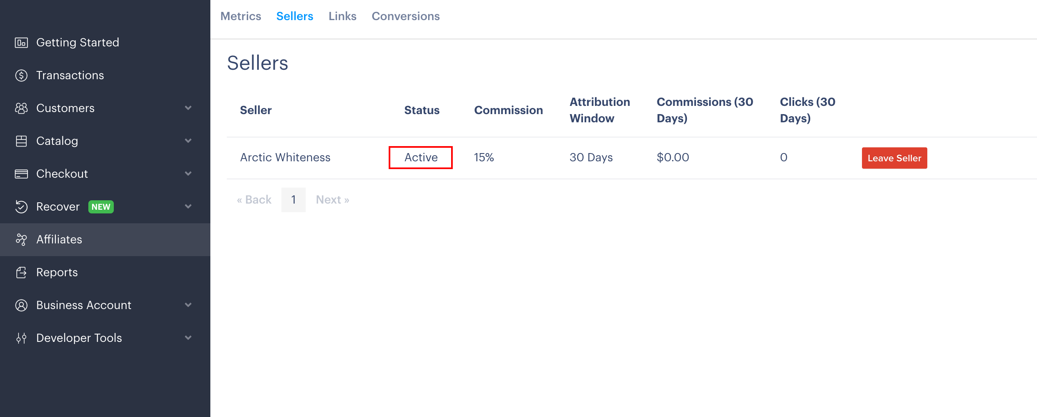Click the NEW badge beside Recover

(101, 207)
